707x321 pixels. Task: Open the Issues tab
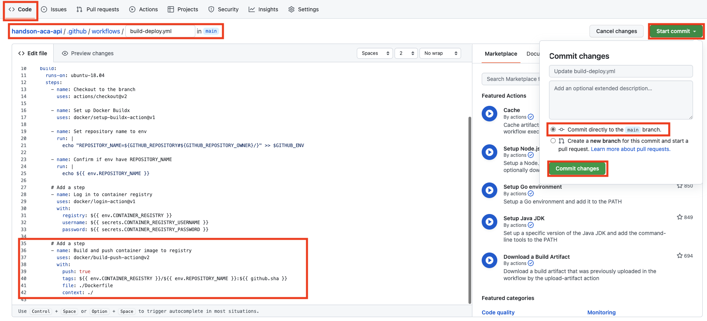[x=54, y=9]
